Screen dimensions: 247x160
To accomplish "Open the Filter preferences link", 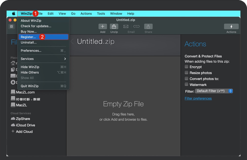I will 198,98.
